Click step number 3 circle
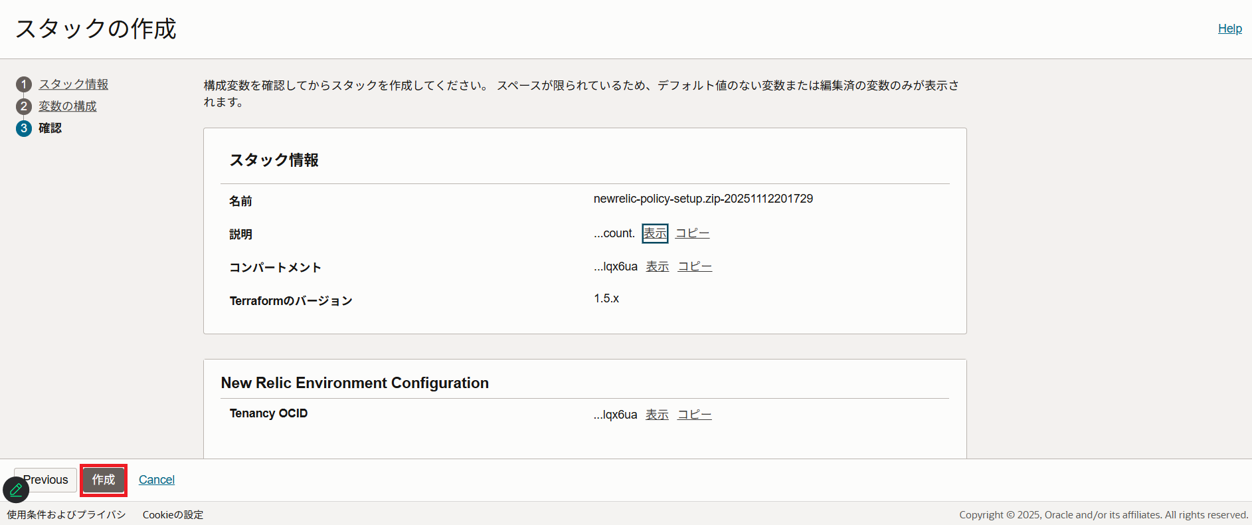The width and height of the screenshot is (1252, 525). (24, 128)
